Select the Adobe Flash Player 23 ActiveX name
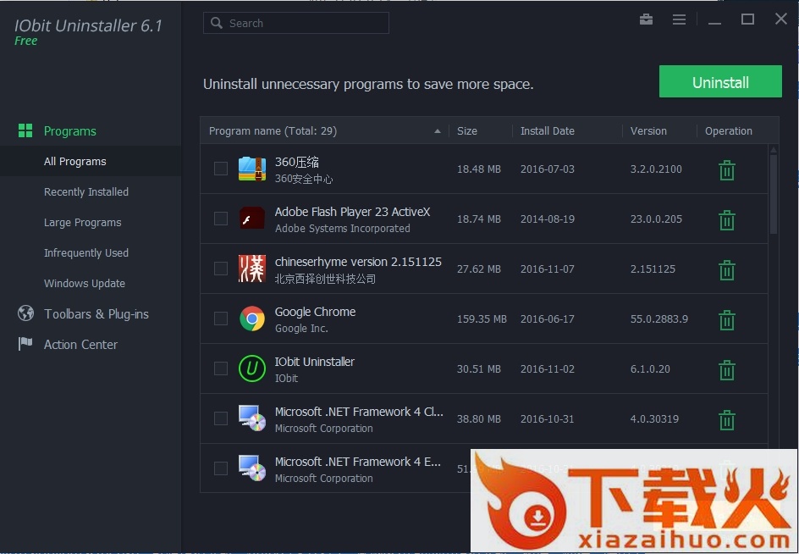 pyautogui.click(x=353, y=212)
